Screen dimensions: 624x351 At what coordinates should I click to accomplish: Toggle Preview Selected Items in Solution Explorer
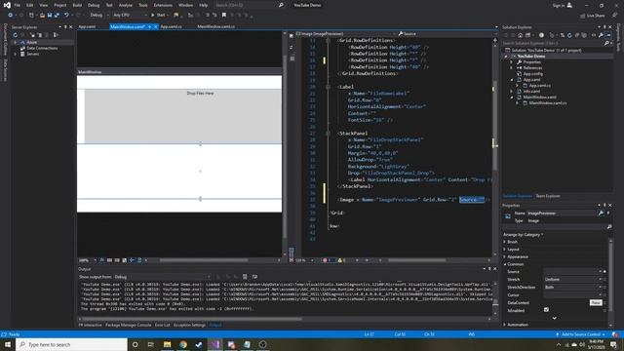[608, 35]
